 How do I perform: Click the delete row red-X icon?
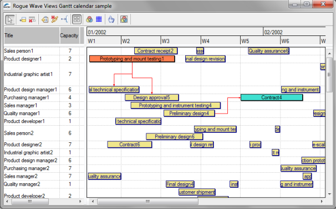32,19
